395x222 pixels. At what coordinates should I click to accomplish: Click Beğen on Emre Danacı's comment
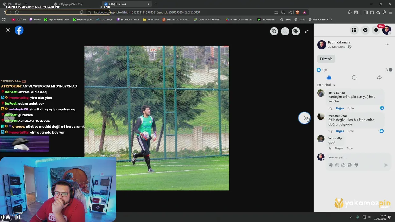pyautogui.click(x=340, y=109)
